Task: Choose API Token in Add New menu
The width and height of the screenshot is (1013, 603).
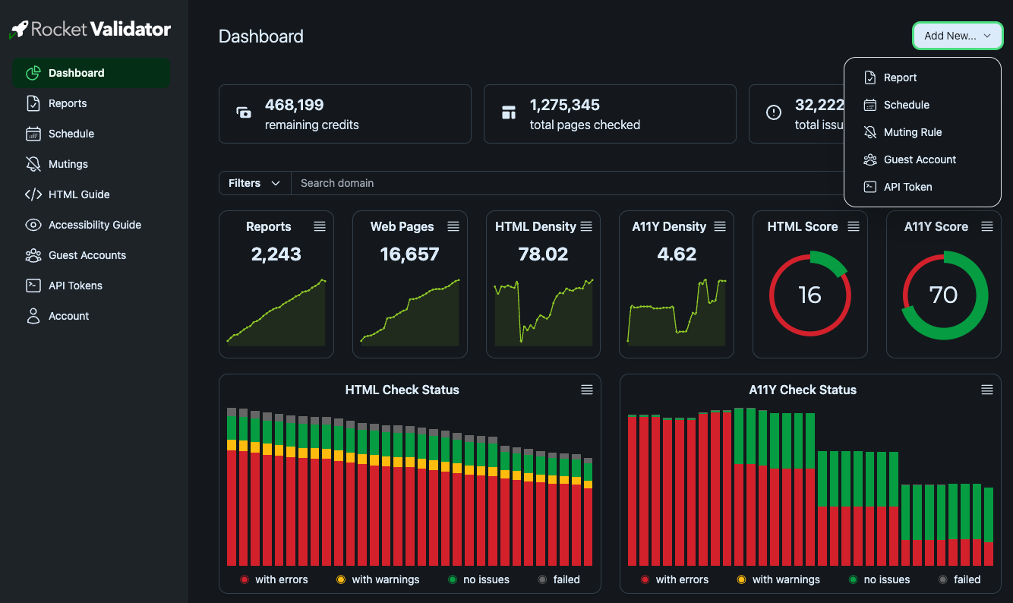Action: click(x=923, y=187)
